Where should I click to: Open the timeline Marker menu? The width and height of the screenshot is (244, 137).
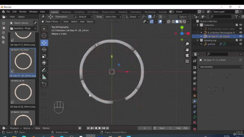46,128
